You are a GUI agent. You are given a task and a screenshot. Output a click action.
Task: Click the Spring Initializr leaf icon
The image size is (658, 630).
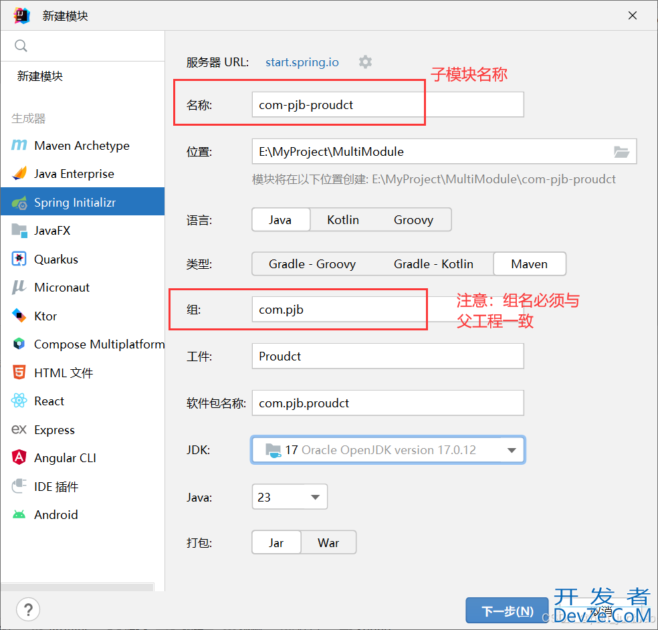19,202
